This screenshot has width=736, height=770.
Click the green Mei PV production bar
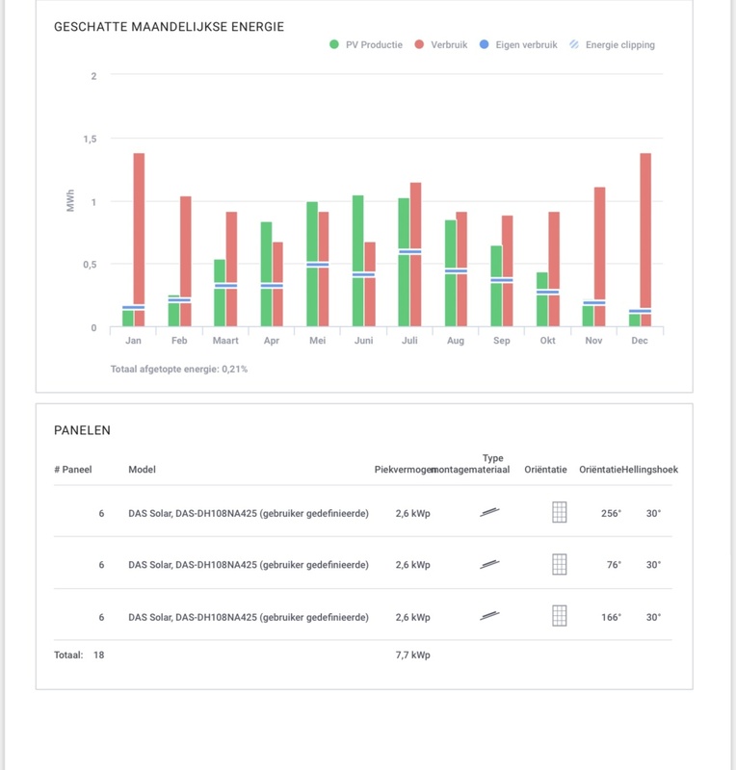click(312, 264)
